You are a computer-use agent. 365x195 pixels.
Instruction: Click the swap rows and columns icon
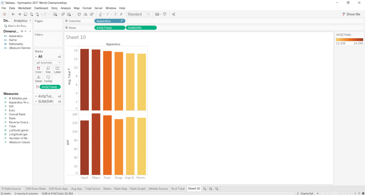(x=79, y=14)
